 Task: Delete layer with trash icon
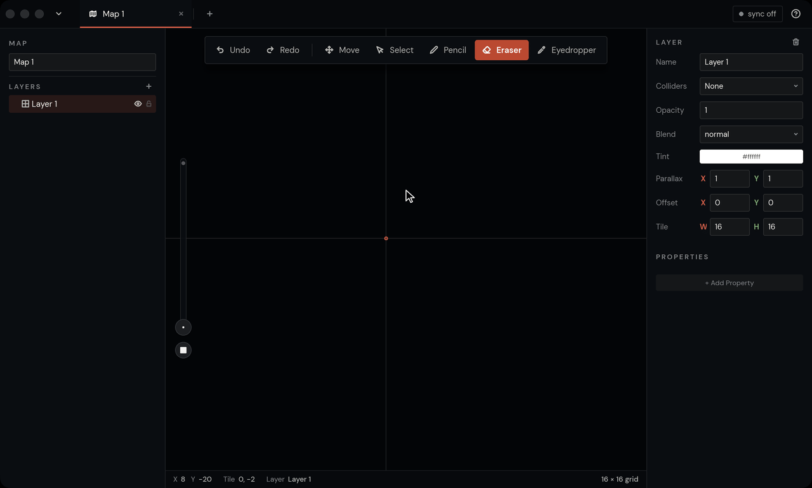pyautogui.click(x=796, y=42)
